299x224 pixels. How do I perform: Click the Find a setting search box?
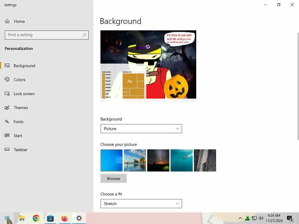[47, 35]
